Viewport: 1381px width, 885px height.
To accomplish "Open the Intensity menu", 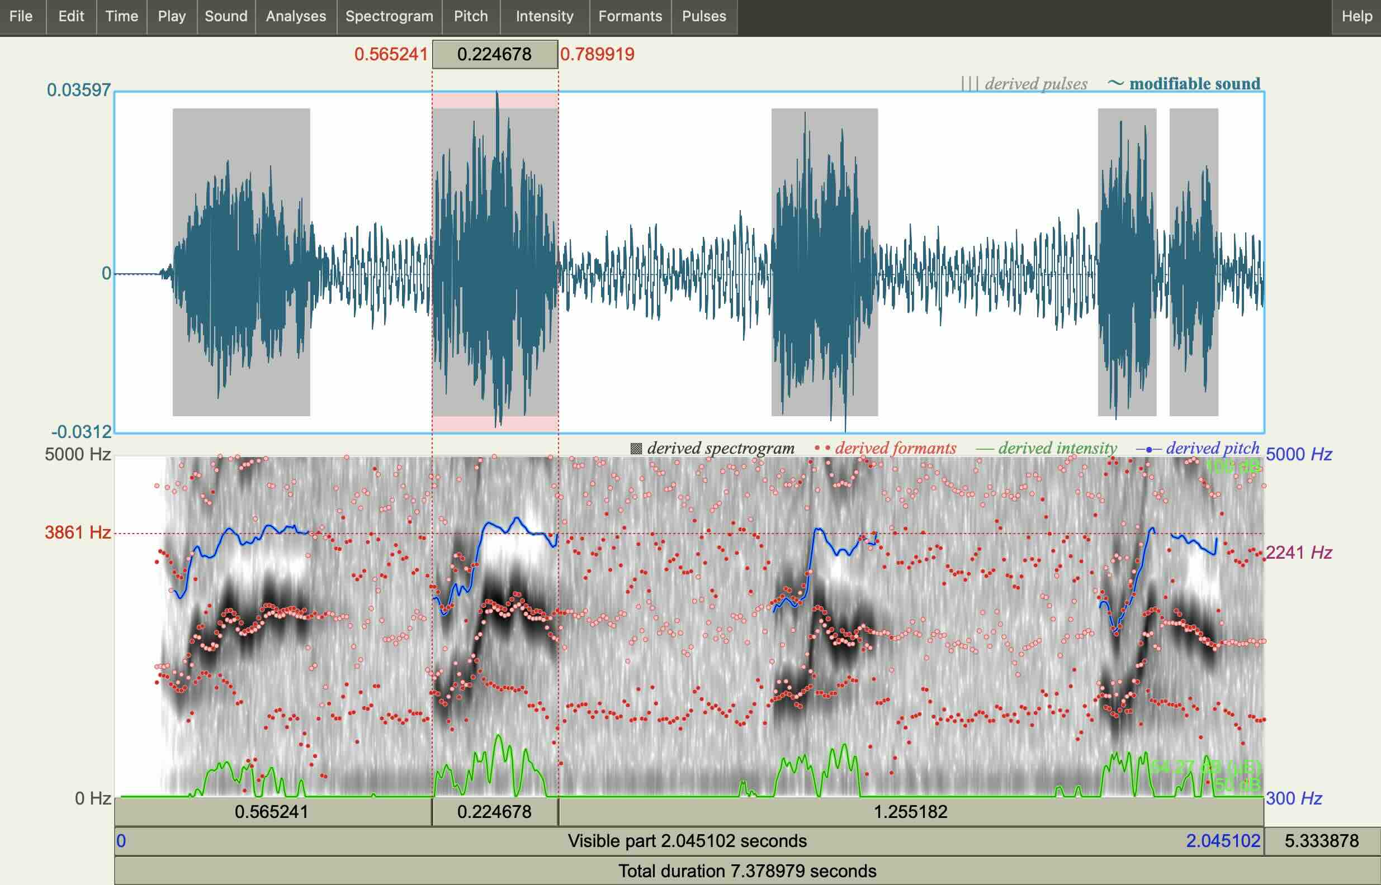I will tap(545, 17).
